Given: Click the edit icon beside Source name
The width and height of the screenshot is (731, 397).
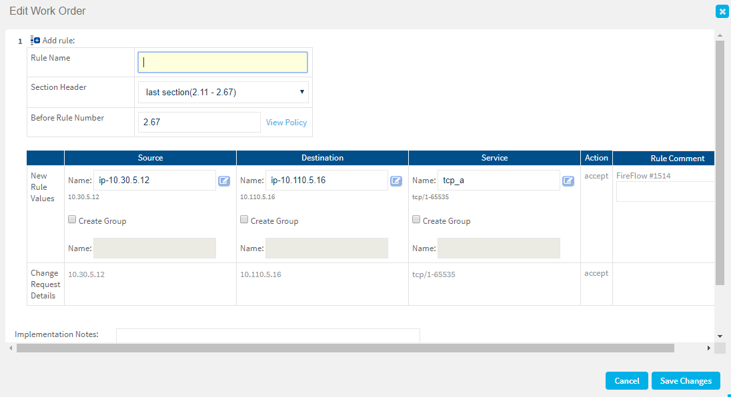Looking at the screenshot, I should 224,181.
